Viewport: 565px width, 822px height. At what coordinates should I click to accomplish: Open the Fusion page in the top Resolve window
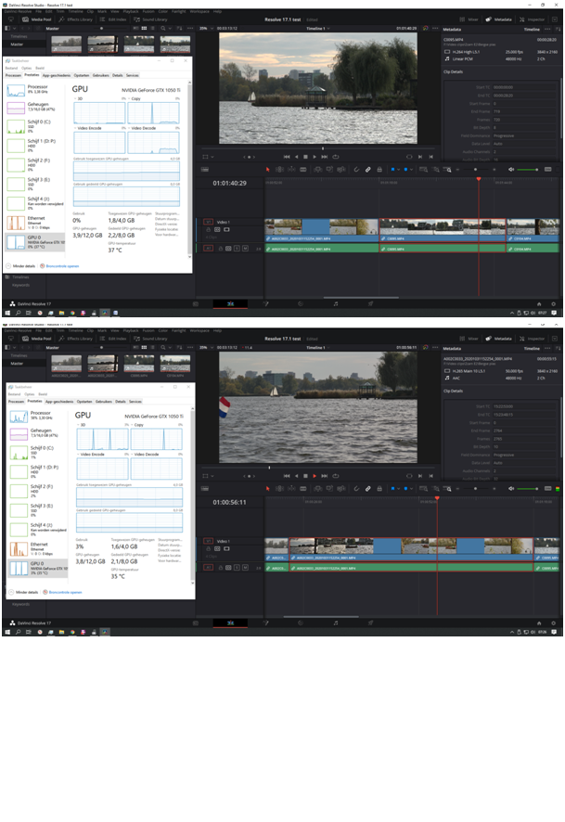coord(265,303)
